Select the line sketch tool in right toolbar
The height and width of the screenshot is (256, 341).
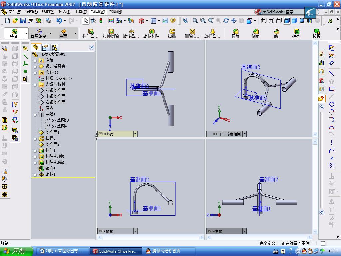point(331,74)
